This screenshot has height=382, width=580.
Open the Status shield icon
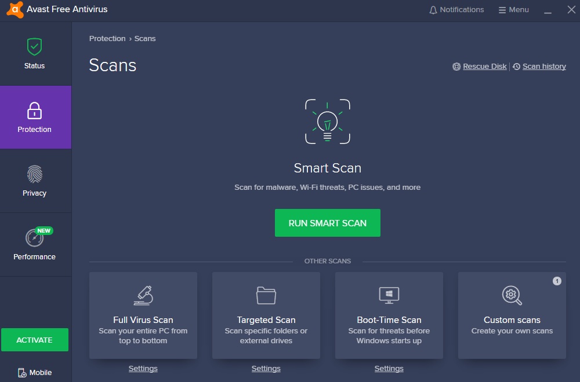[x=34, y=47]
